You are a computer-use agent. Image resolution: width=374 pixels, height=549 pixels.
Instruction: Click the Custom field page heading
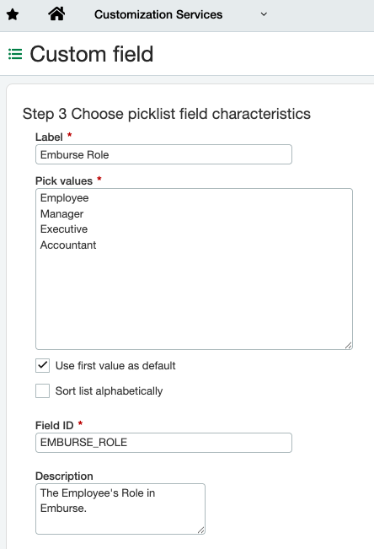pyautogui.click(x=91, y=54)
